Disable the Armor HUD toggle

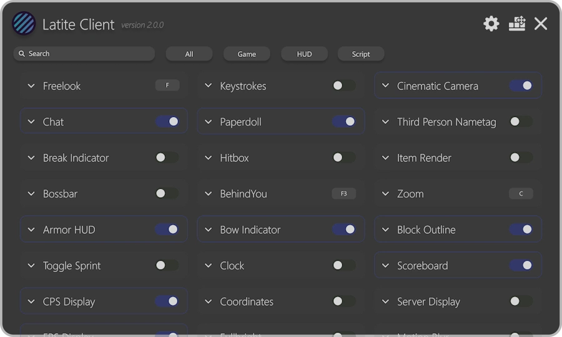coord(167,229)
